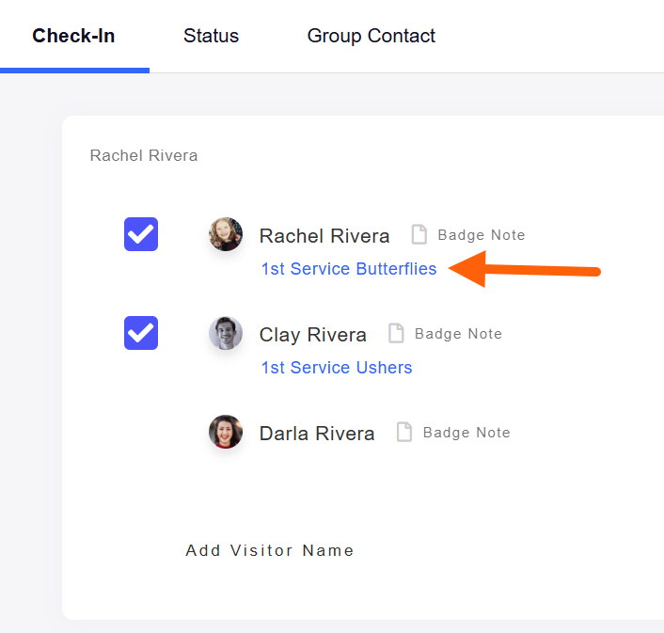Click the Add Visitor Name field

coord(270,550)
